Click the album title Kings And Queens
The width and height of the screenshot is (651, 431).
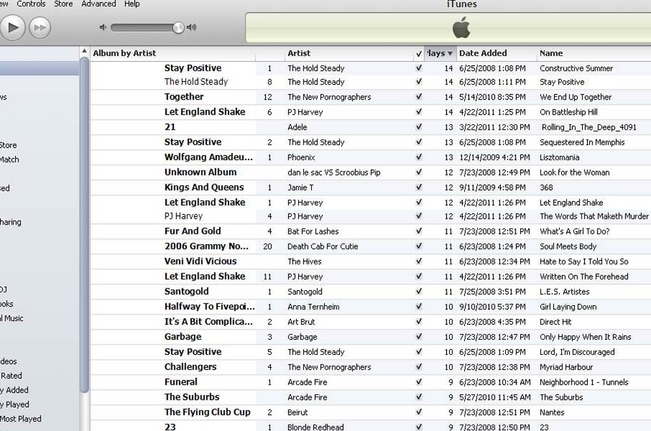(x=204, y=188)
